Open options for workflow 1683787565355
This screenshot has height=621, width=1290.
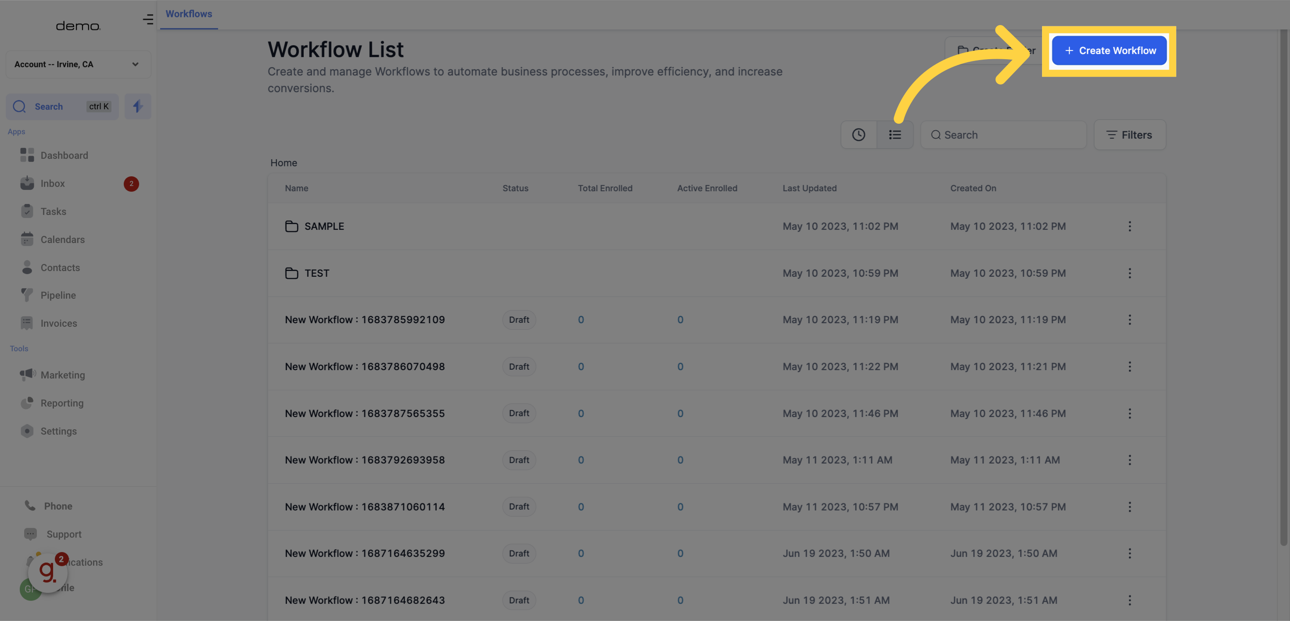point(1129,413)
